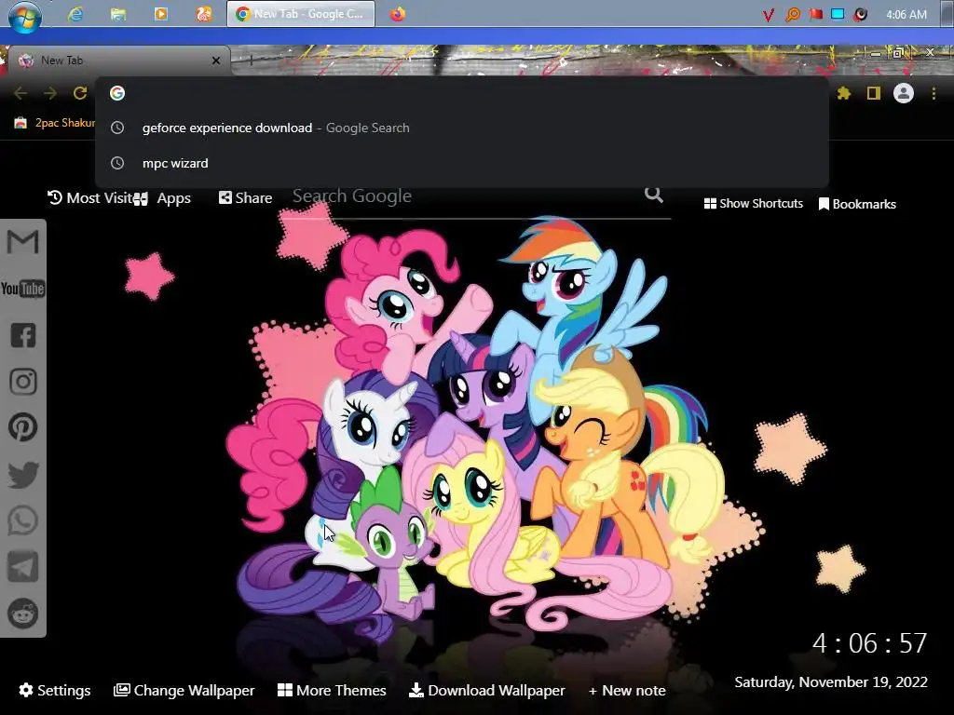Open YouTube from the sidebar

pos(22,289)
